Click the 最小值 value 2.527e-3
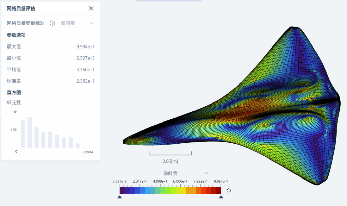Image resolution: width=347 pixels, height=206 pixels. [x=85, y=58]
